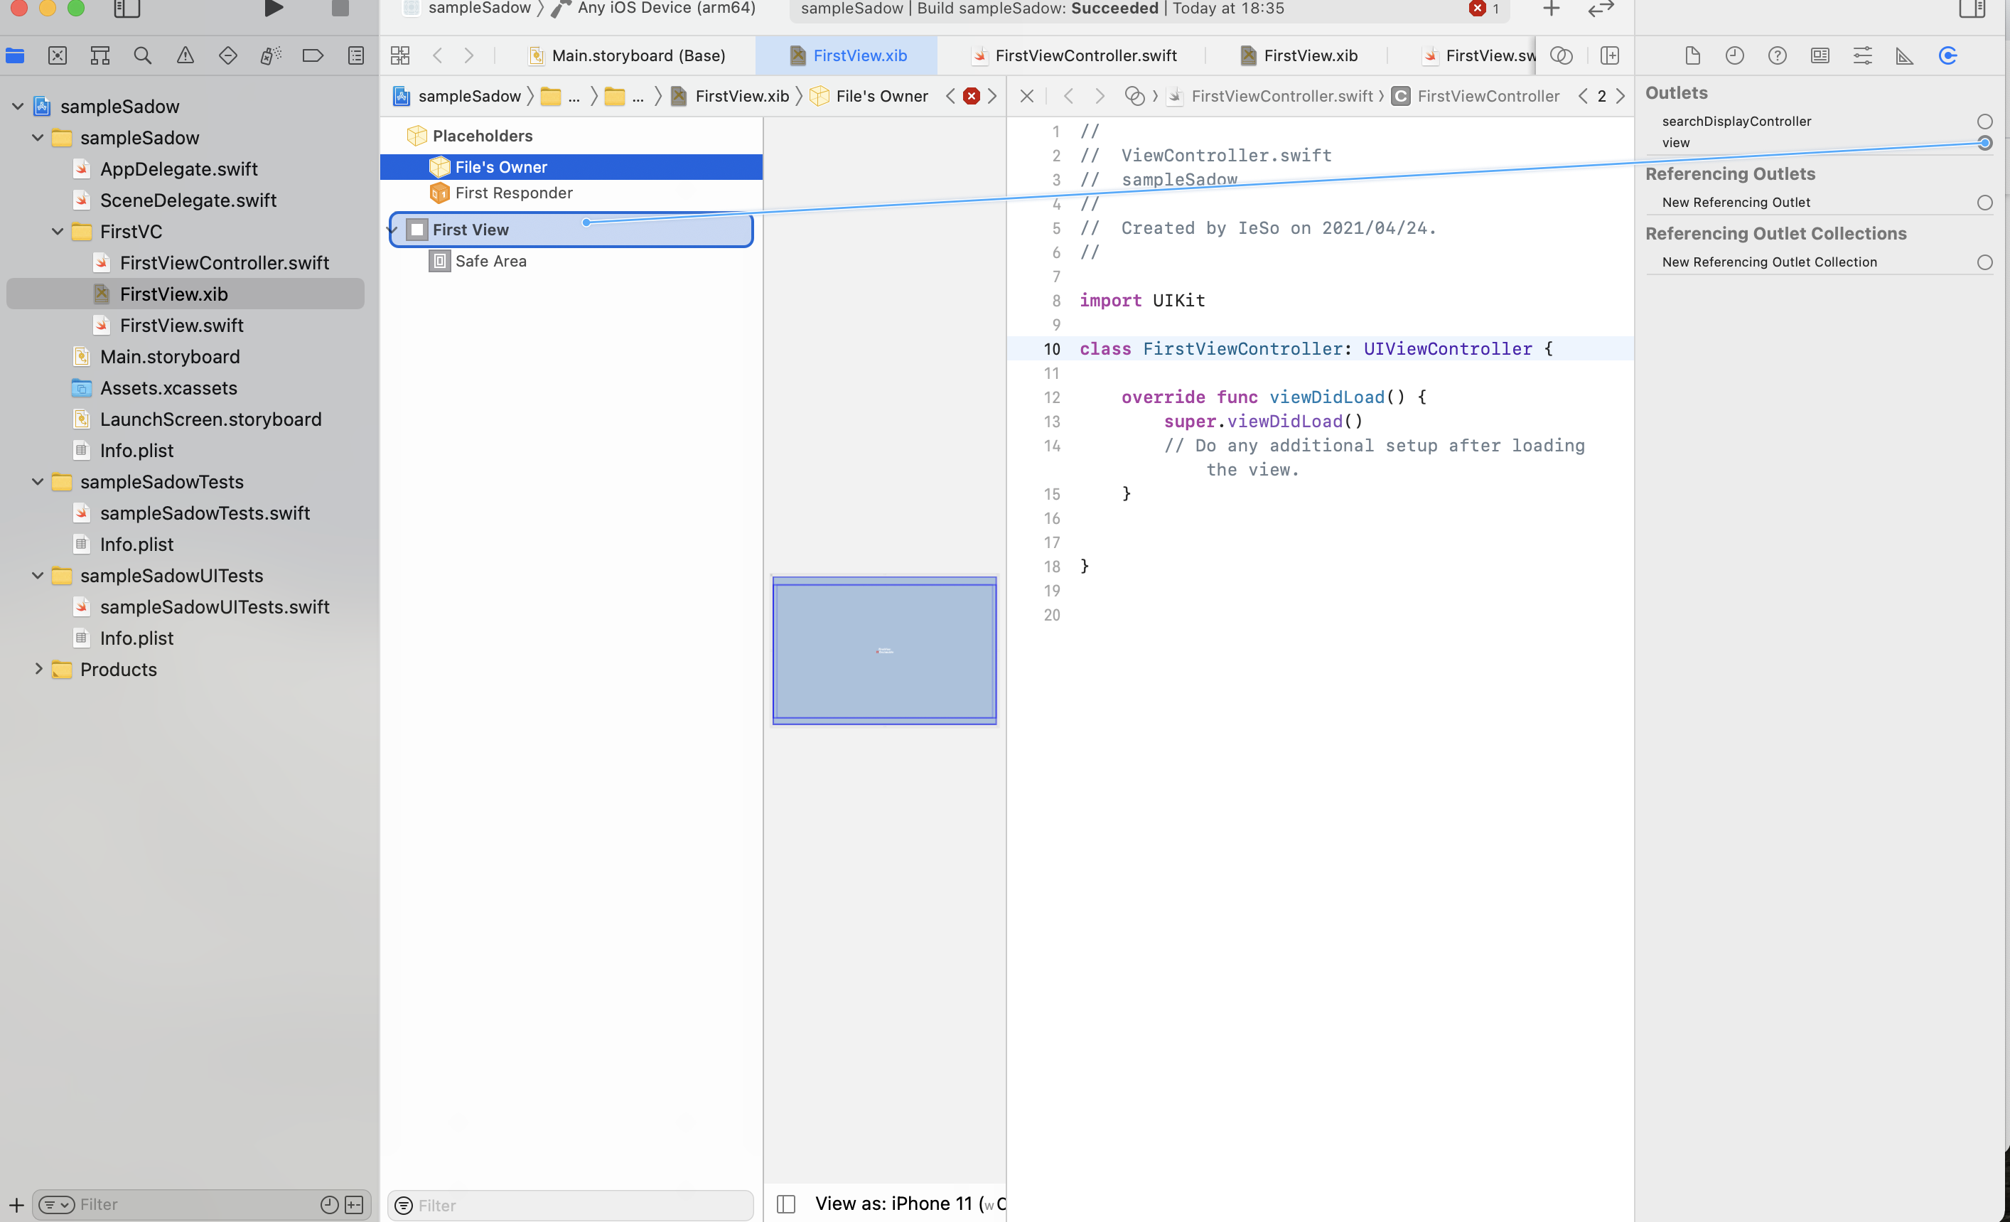Show the Quick Help inspector
The height and width of the screenshot is (1222, 2010).
click(x=1778, y=55)
